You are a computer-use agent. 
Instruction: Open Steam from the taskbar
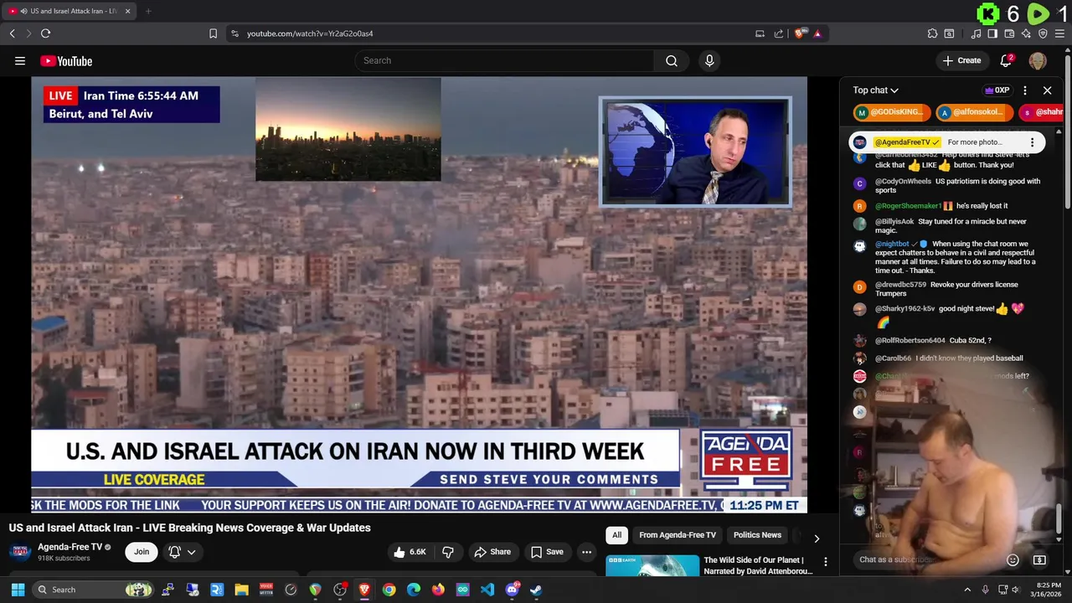[x=536, y=590]
